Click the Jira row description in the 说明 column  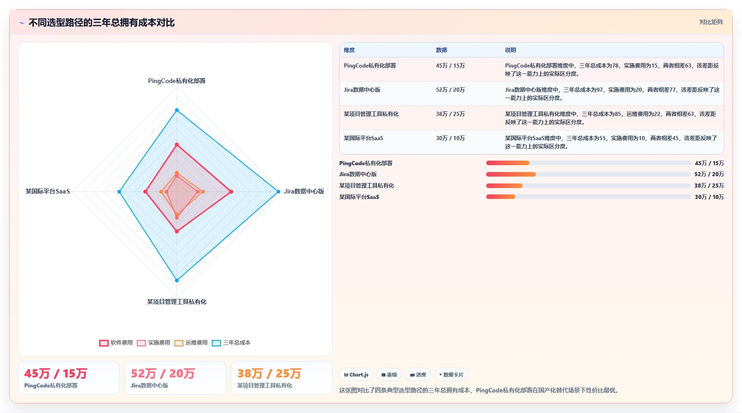click(x=612, y=94)
